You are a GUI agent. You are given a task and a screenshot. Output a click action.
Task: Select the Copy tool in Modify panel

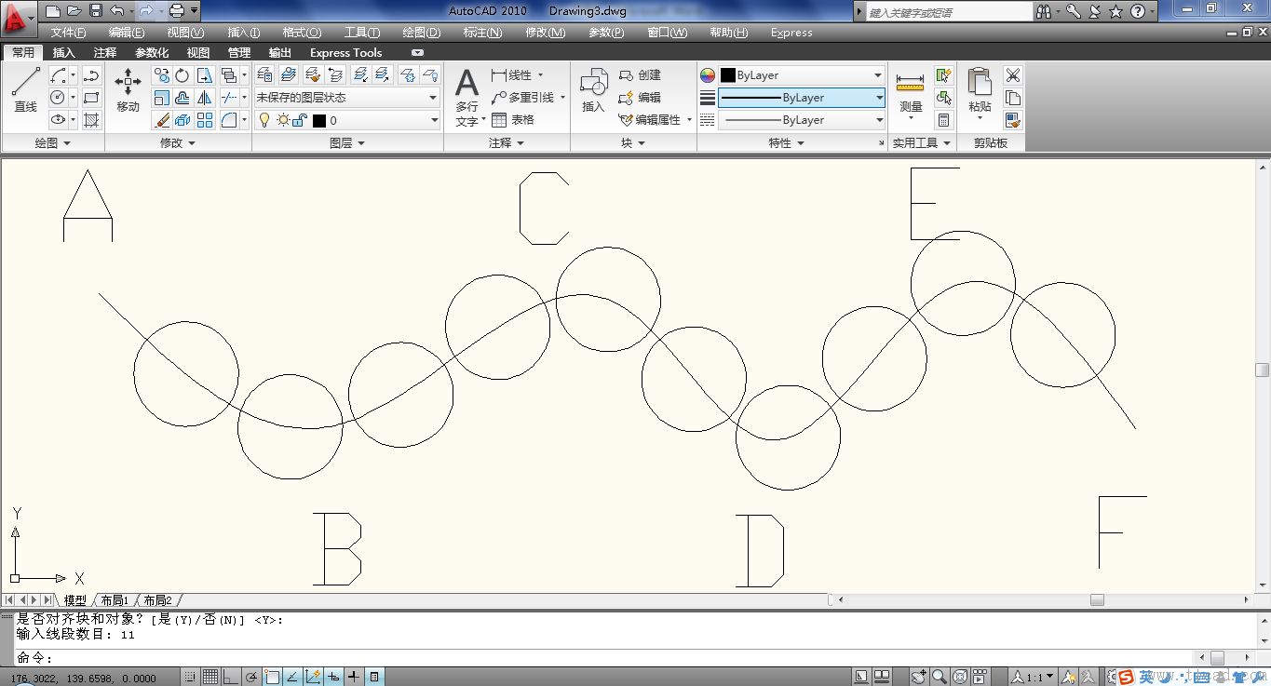tap(161, 75)
